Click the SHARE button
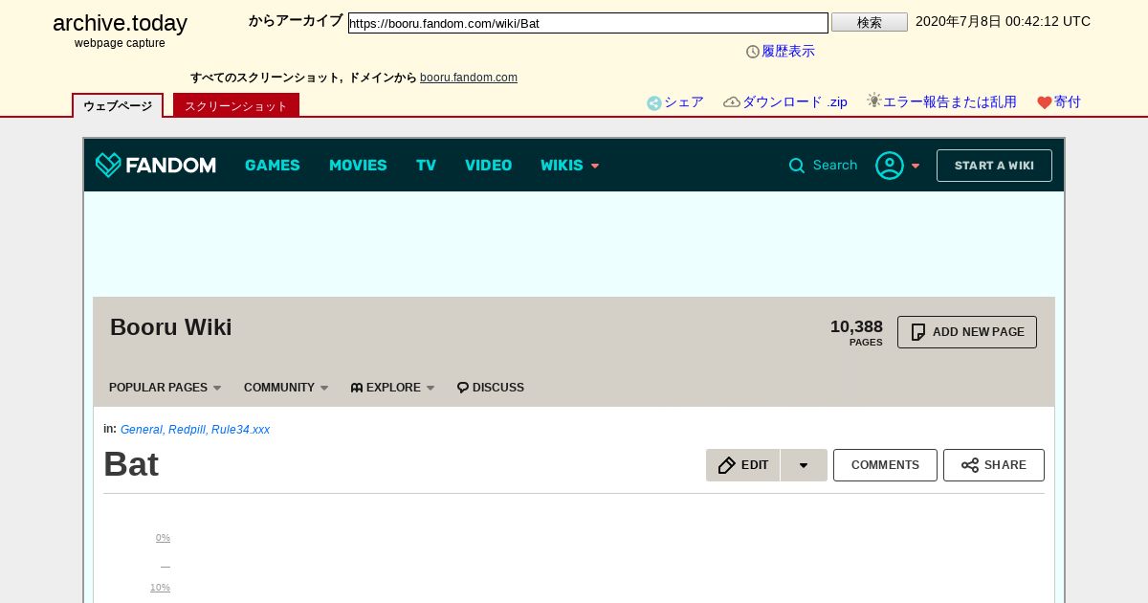 pyautogui.click(x=994, y=465)
